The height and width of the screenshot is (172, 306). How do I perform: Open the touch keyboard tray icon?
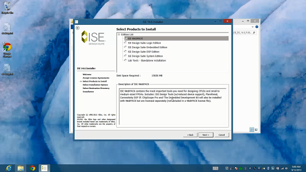216,168
